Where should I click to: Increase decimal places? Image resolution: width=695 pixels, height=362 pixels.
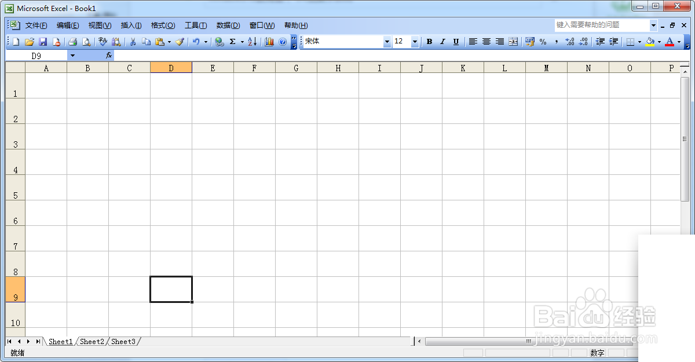coord(570,42)
